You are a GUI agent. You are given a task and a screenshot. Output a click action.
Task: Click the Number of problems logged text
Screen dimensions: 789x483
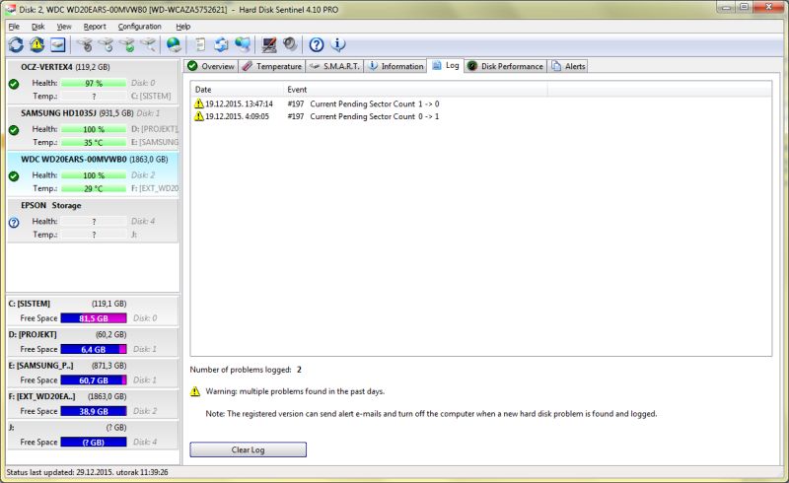coord(246,370)
